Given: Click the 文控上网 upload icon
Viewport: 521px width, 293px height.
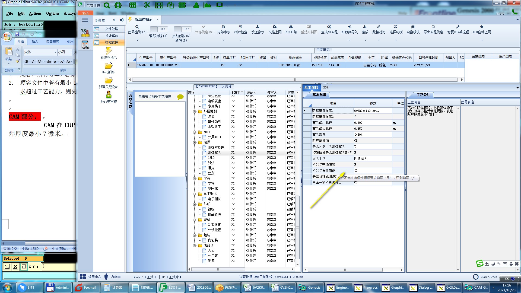Looking at the screenshot, I should point(275,27).
